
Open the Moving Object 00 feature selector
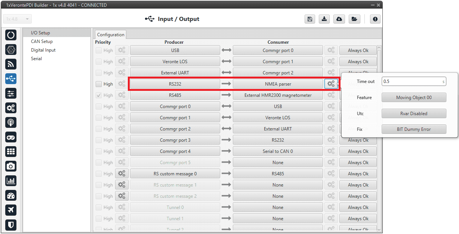pyautogui.click(x=414, y=98)
